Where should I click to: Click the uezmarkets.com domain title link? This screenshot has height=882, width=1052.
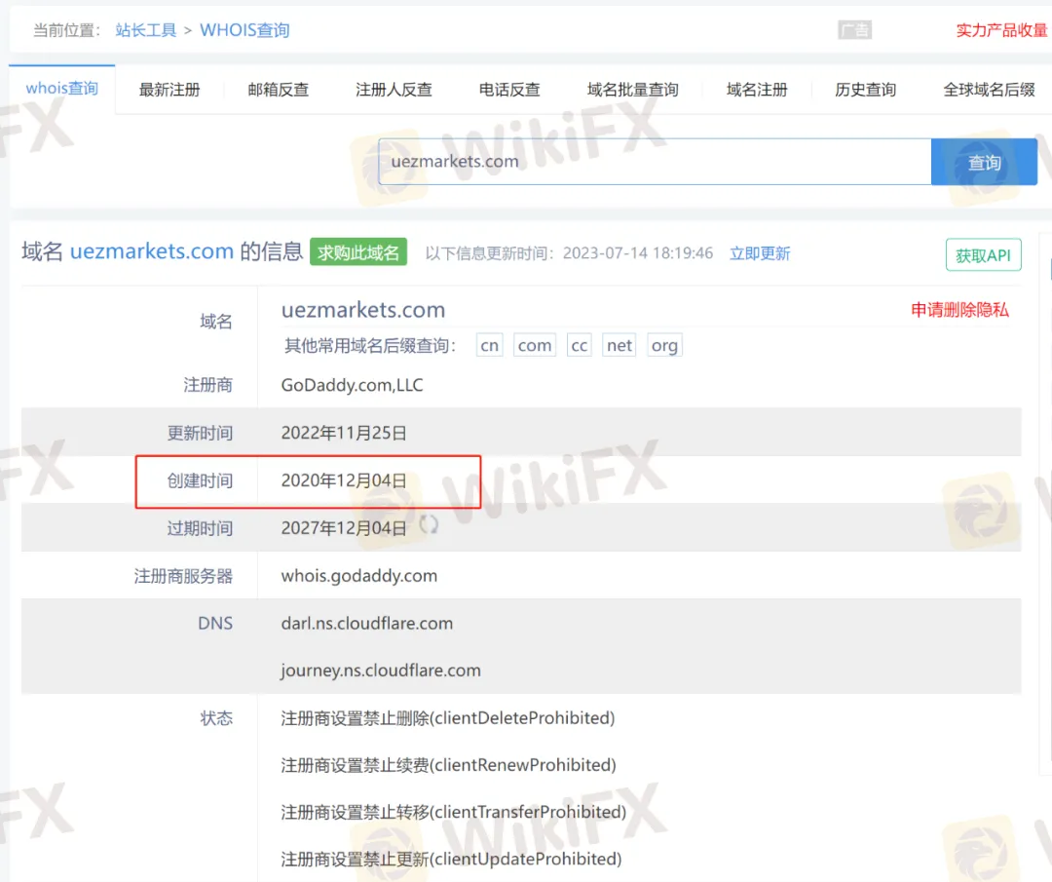tap(151, 251)
